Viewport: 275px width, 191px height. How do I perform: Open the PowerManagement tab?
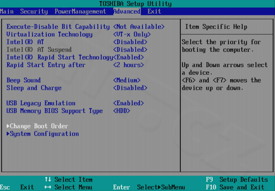pyautogui.click(x=80, y=11)
